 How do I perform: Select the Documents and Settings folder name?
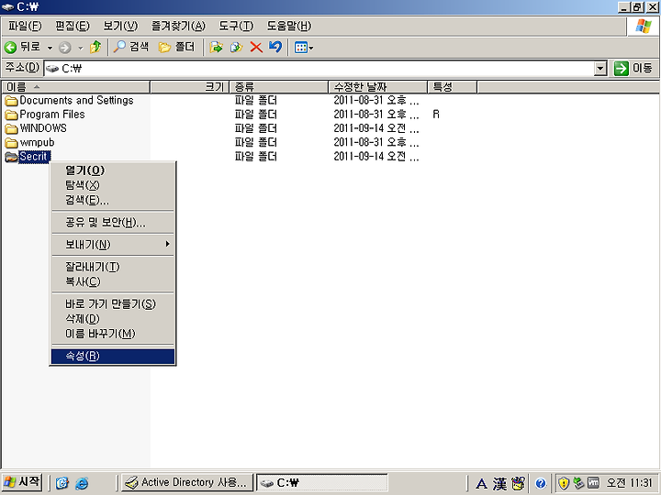(x=76, y=100)
